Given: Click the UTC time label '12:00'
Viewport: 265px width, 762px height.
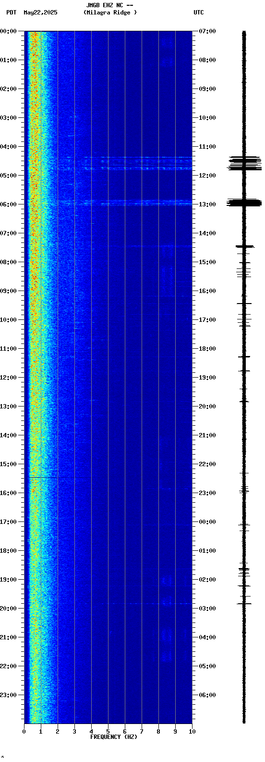Looking at the screenshot, I should click(x=207, y=176).
